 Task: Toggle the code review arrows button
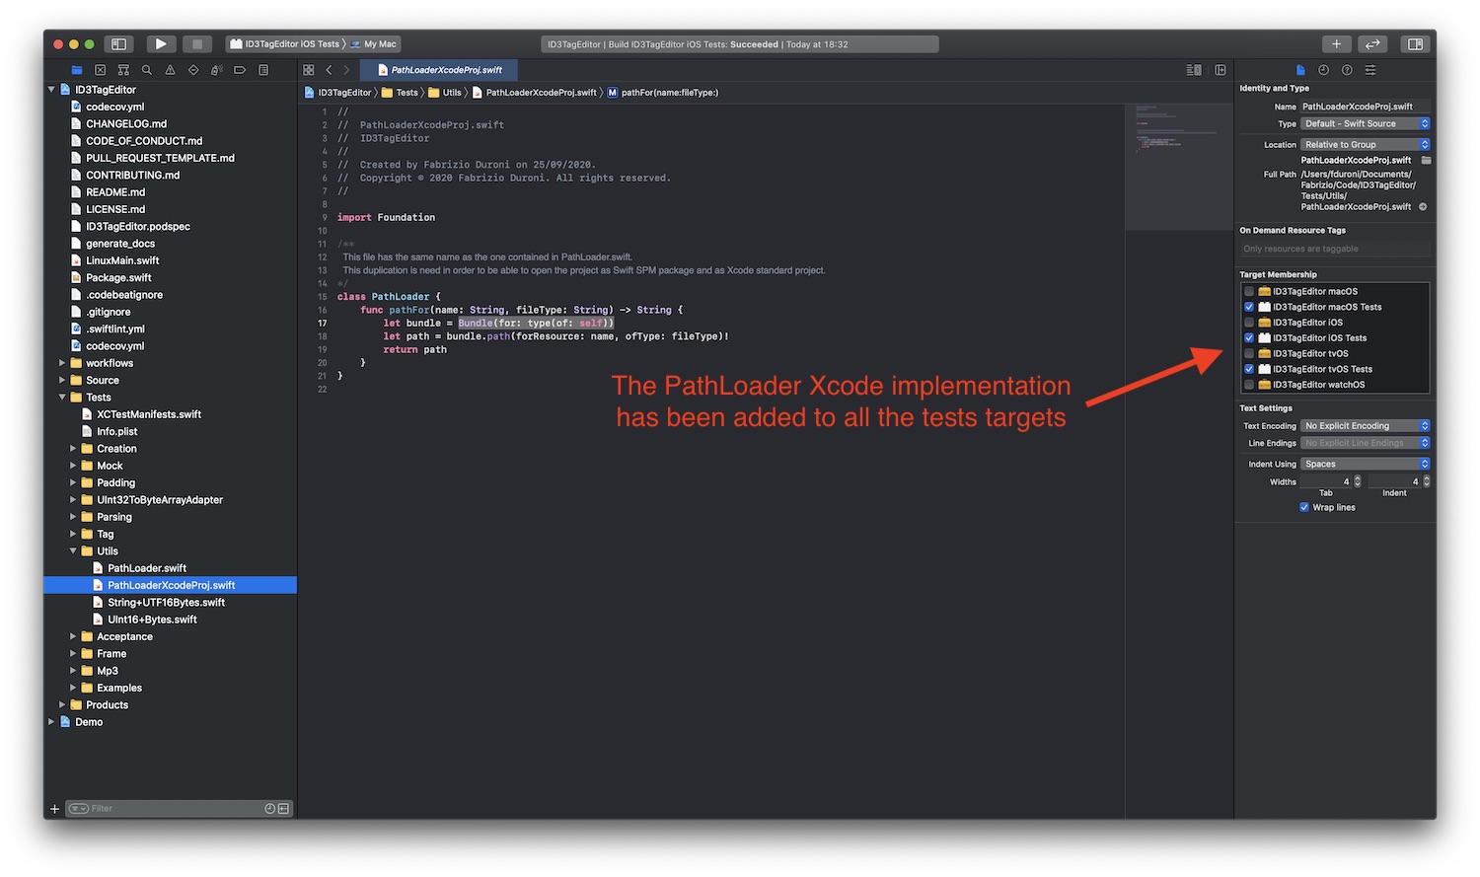[1372, 44]
